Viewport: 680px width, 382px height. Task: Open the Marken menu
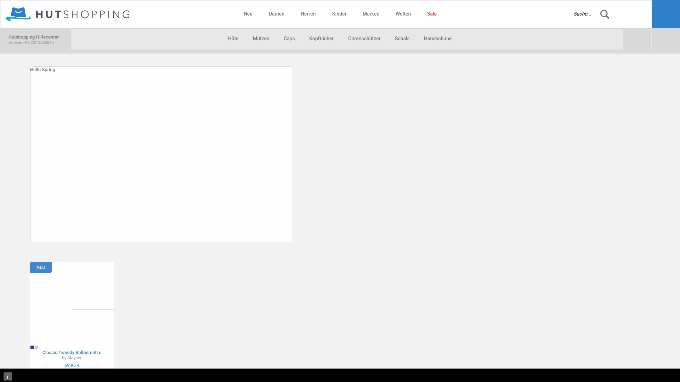(x=371, y=14)
